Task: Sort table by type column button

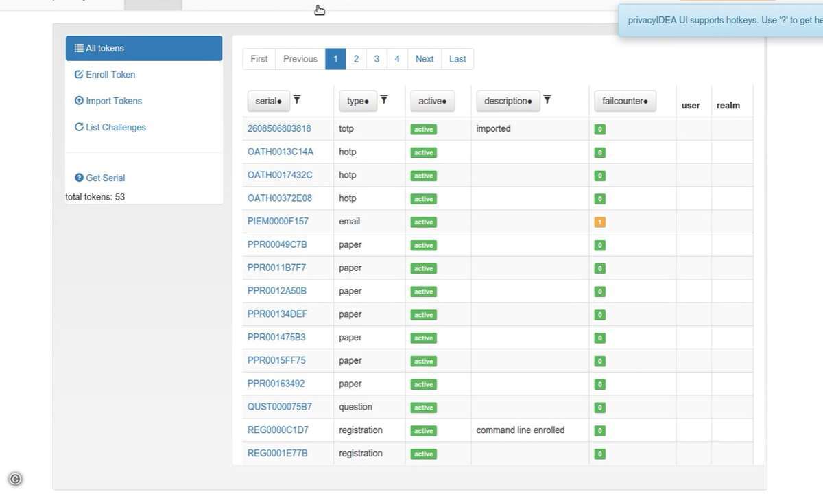Action: pos(358,101)
